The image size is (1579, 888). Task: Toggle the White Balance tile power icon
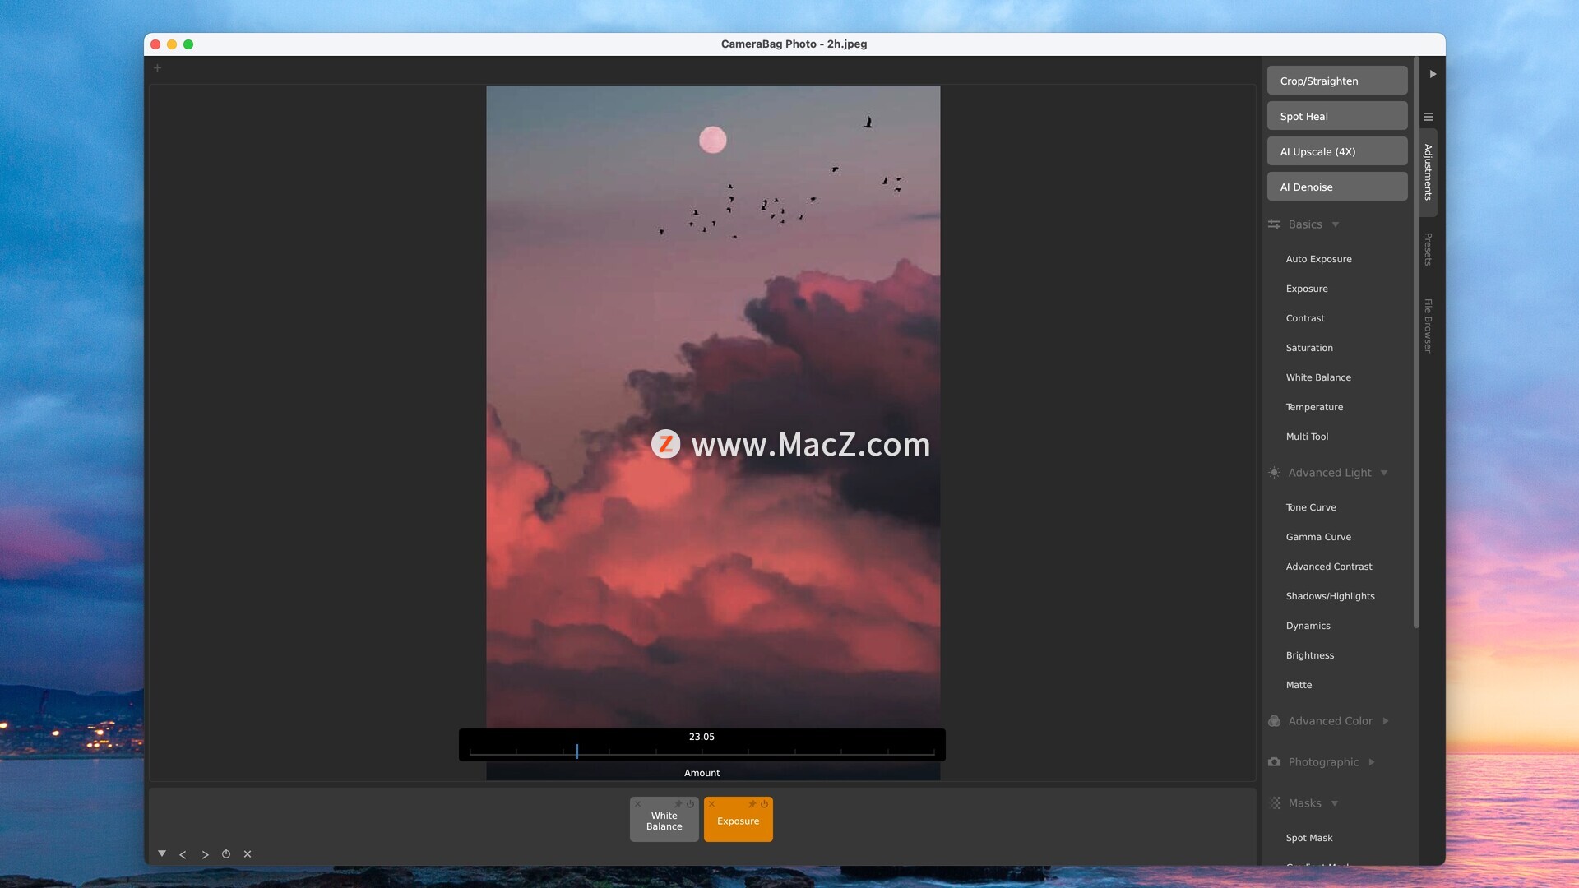tap(690, 804)
